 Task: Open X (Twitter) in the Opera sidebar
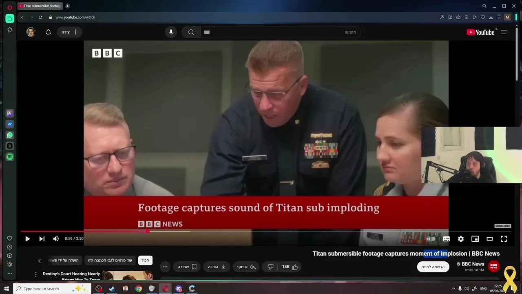tap(10, 146)
